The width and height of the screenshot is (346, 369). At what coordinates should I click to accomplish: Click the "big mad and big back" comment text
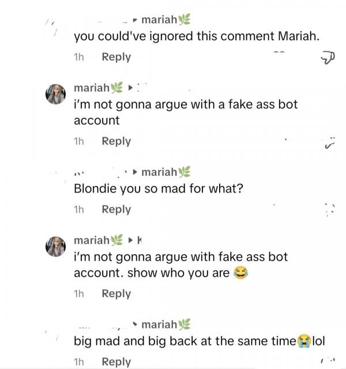coord(185,341)
